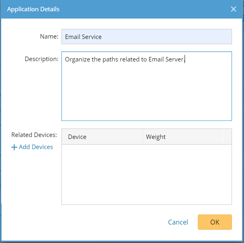The height and width of the screenshot is (243, 244).
Task: Click the divider between Device and Weight
Action: [x=142, y=137]
